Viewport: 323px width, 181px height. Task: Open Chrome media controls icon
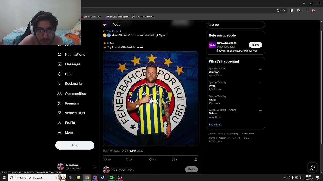[x=307, y=11]
